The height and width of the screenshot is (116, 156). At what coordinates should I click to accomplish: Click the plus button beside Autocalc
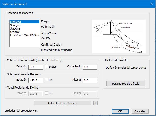coord(96,103)
